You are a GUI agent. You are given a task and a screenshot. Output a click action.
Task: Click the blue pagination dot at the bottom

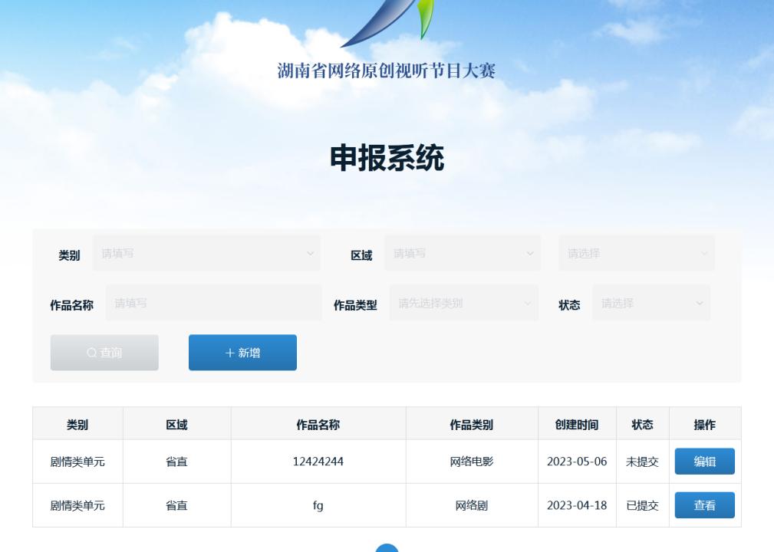[x=387, y=548]
